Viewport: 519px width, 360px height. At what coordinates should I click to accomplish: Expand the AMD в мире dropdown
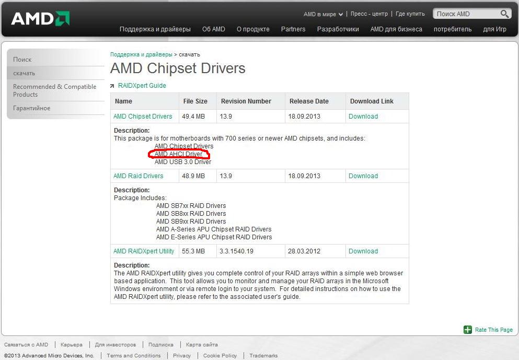(x=323, y=14)
